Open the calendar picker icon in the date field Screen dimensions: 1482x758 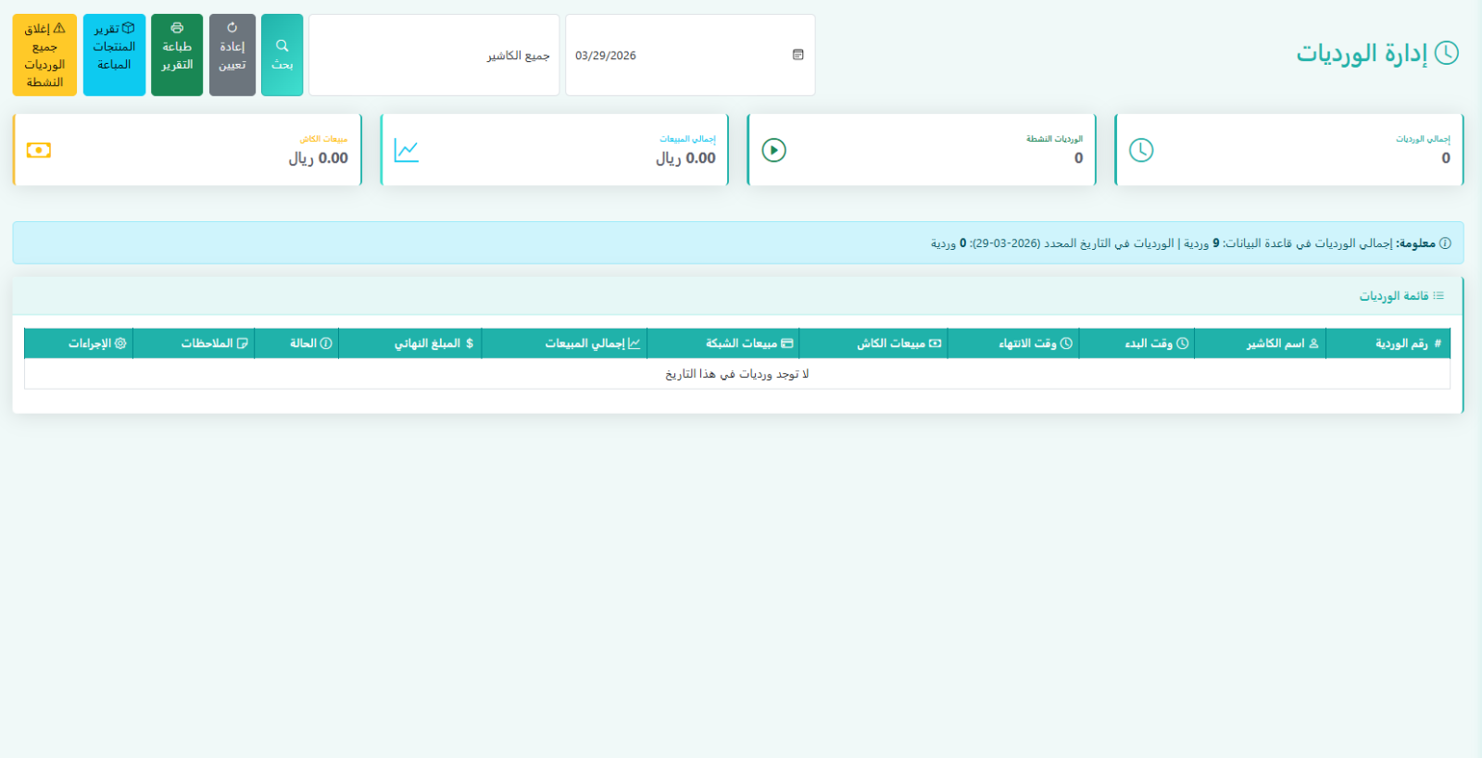pyautogui.click(x=798, y=56)
